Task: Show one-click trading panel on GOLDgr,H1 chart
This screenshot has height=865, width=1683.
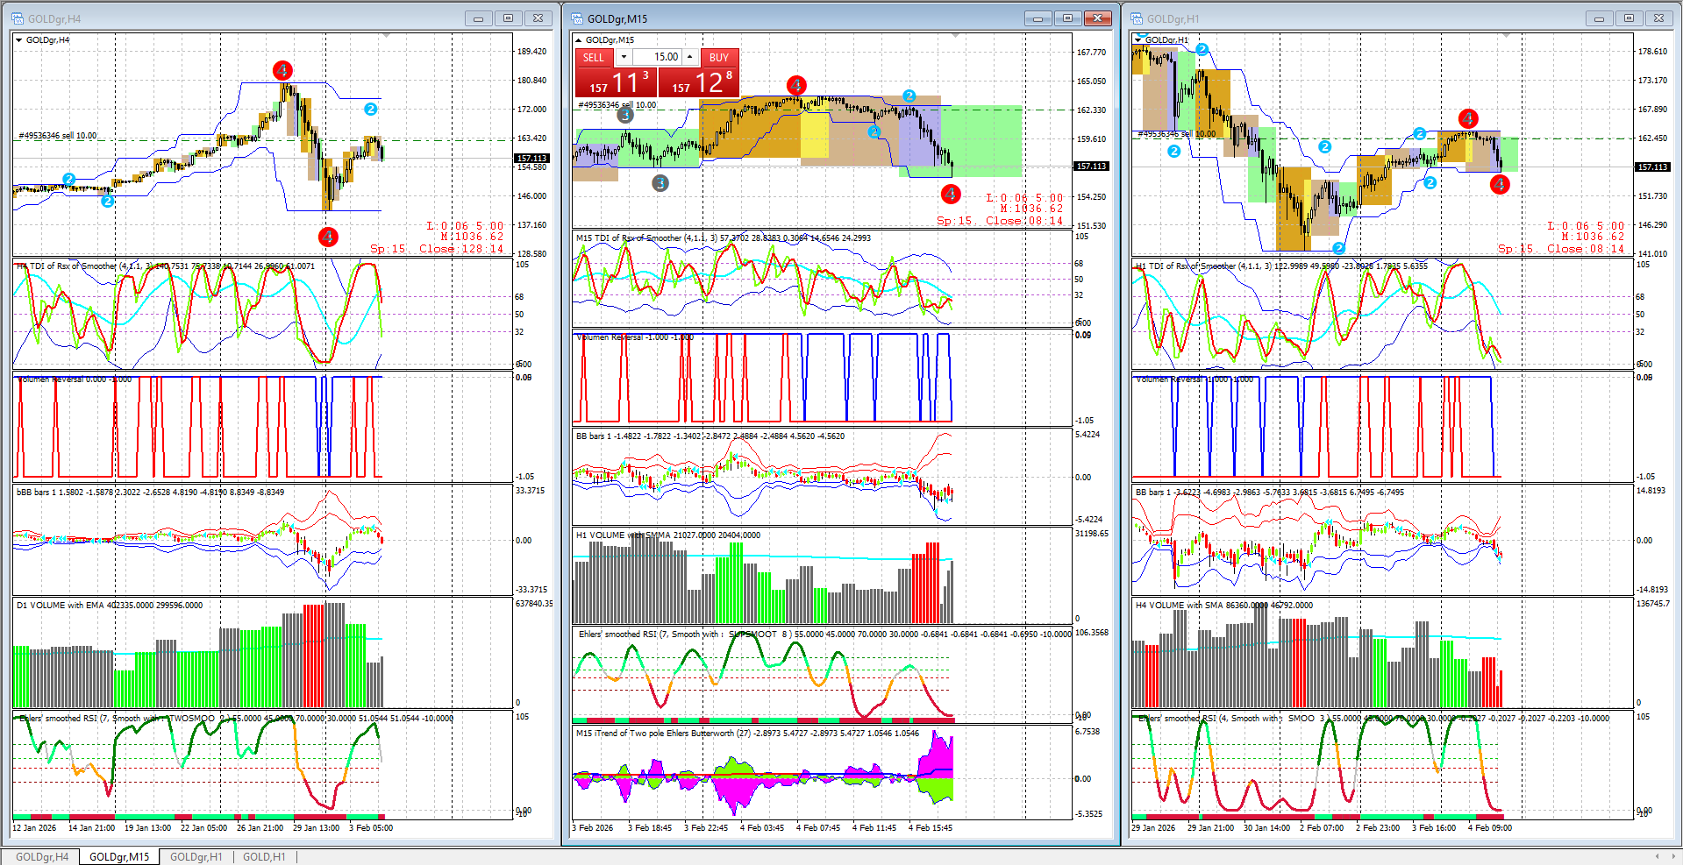Action: (1138, 39)
